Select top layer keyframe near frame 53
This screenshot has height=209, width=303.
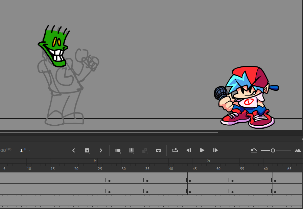tap(232, 181)
